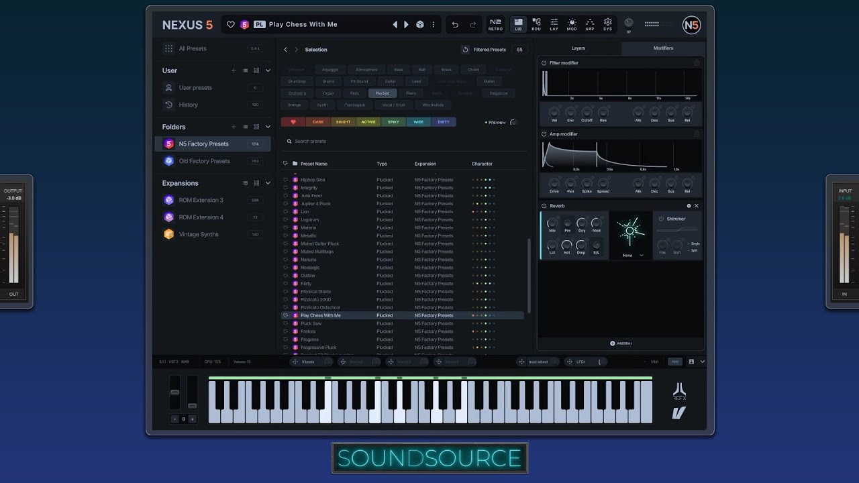Select Single shimmer mode
The height and width of the screenshot is (483, 859).
point(693,244)
